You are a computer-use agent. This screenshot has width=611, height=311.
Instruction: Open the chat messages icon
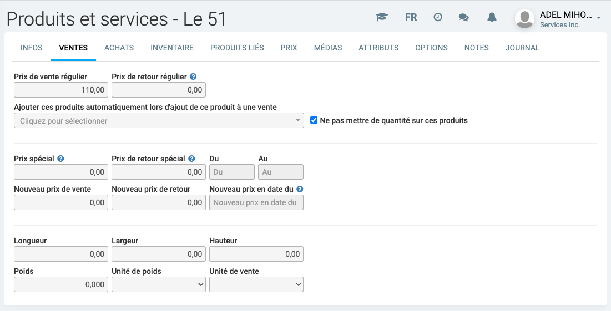pos(463,17)
